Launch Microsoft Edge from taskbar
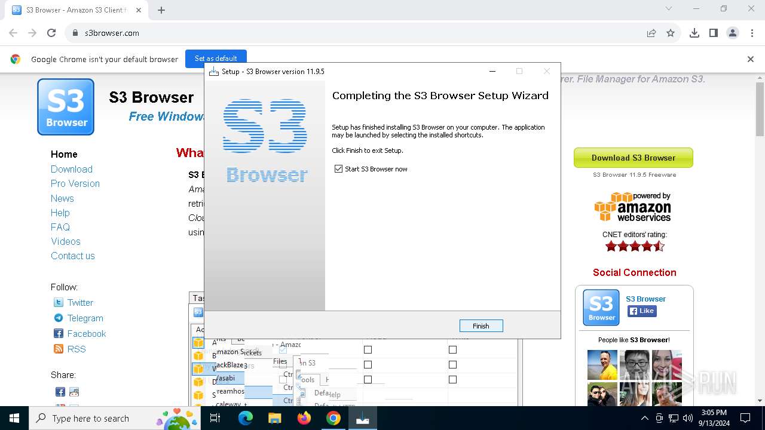Image resolution: width=765 pixels, height=430 pixels. [246, 419]
